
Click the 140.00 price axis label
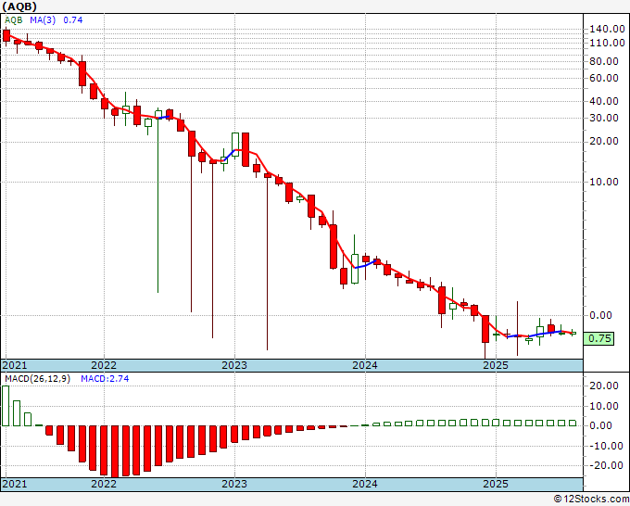(607, 29)
